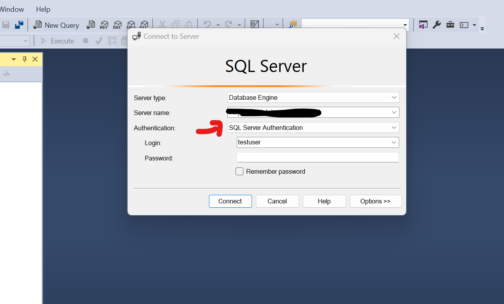Click the Visual Studio window icon
The image size is (504, 304).
click(423, 25)
